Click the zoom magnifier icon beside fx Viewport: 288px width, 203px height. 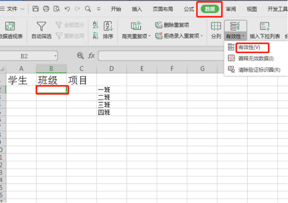coord(80,55)
